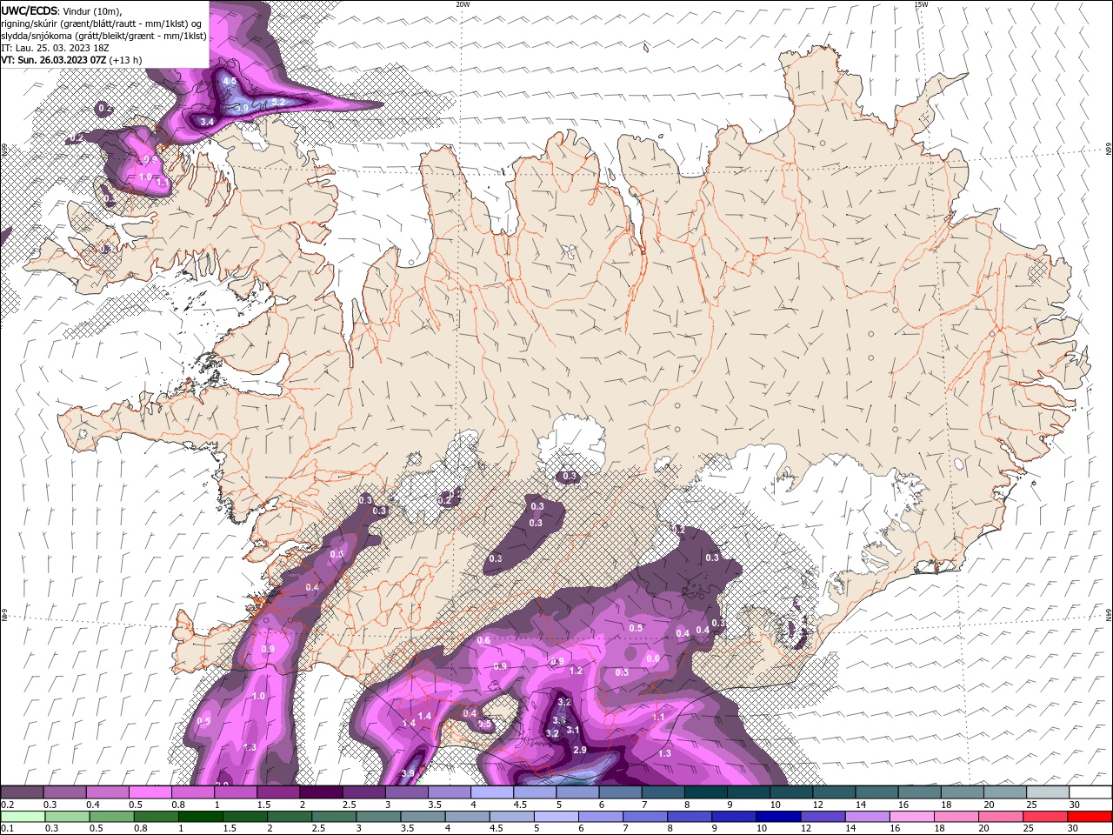1113x835 pixels.
Task: Click the 30 label in rain legend
Action: pos(1072,828)
